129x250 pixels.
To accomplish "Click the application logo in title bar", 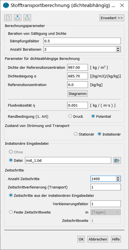I will click(x=6, y=5).
